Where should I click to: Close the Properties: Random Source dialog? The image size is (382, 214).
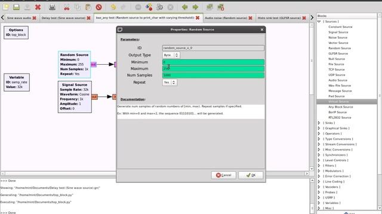click(x=262, y=30)
